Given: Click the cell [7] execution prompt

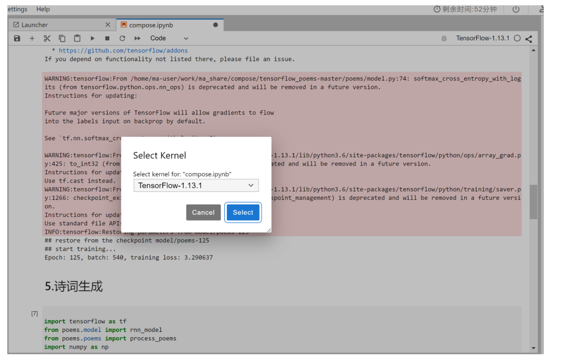Looking at the screenshot, I should click(x=34, y=314).
